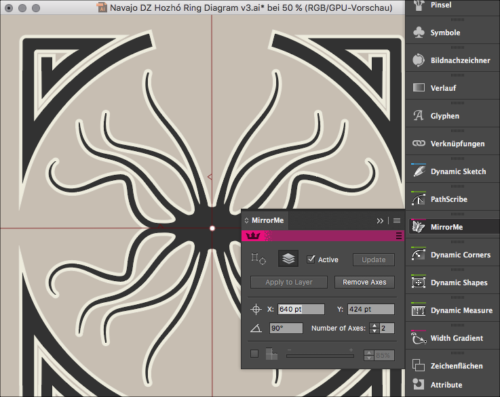Image resolution: width=500 pixels, height=397 pixels.
Task: Click the Glyphen panel label
Action: point(445,116)
